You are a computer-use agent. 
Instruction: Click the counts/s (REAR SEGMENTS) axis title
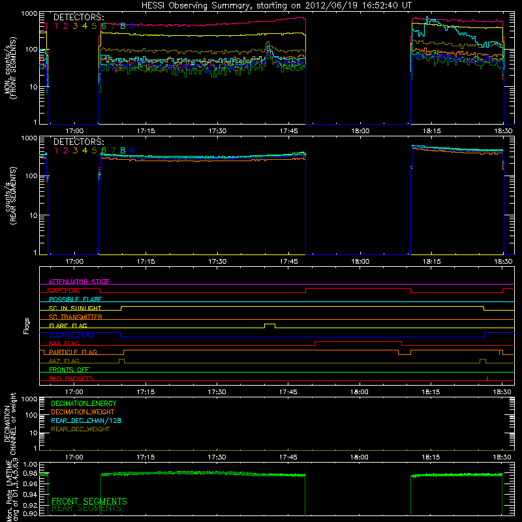coord(10,196)
